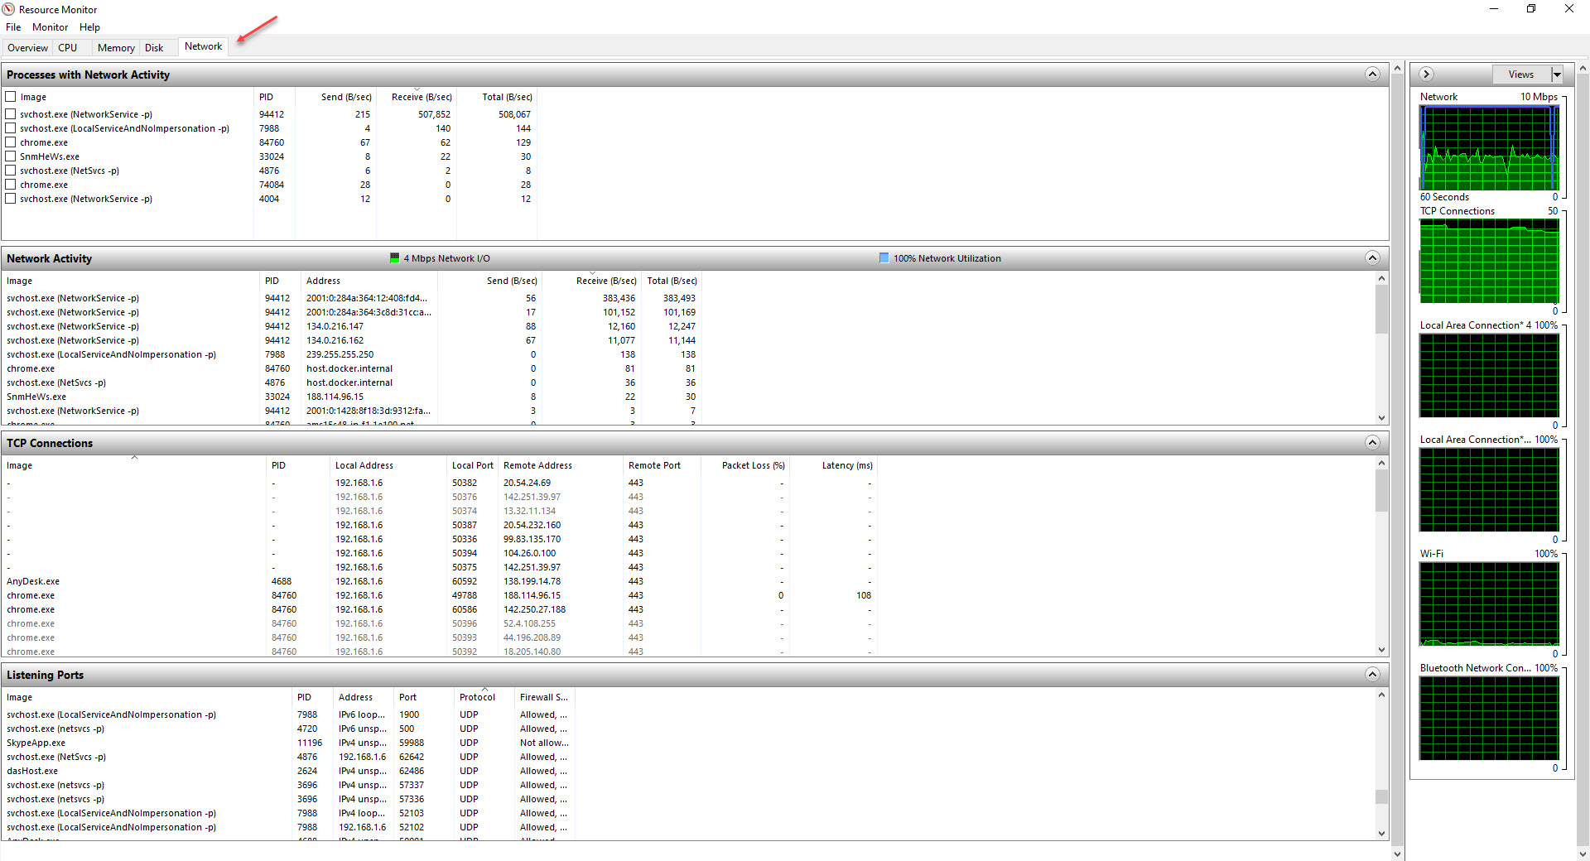Open the Monitor menu
This screenshot has height=861, width=1590.
(x=50, y=26)
